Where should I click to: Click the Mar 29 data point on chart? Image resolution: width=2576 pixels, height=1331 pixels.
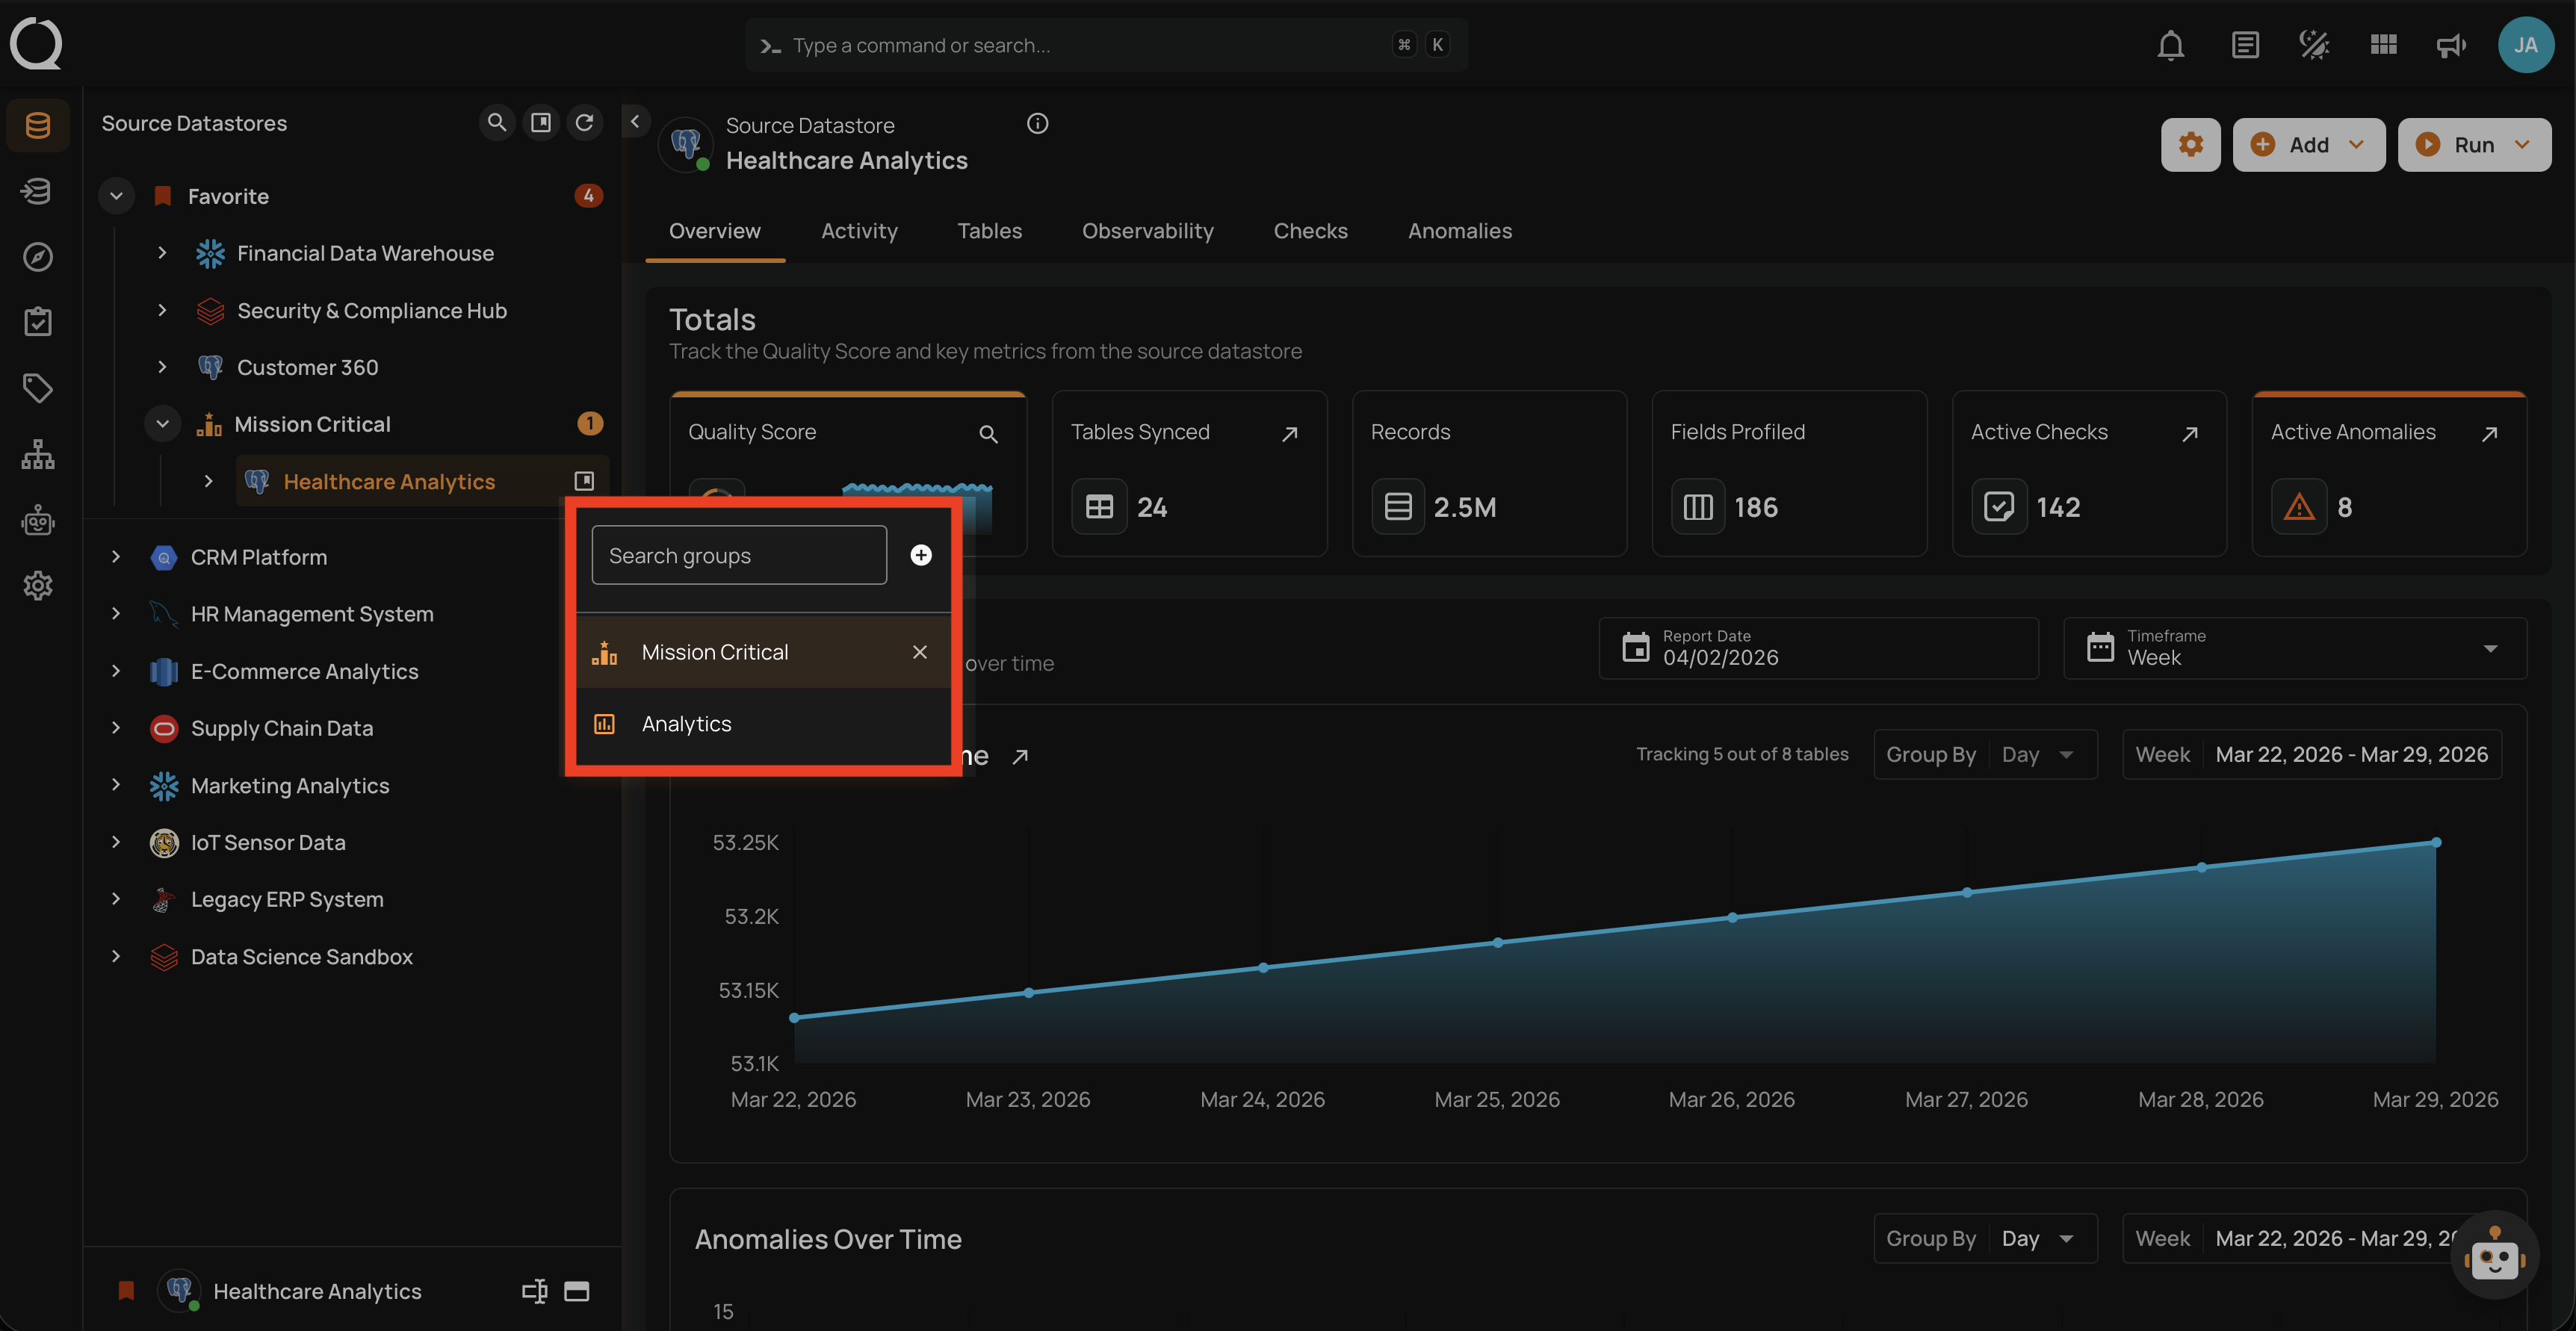[x=2436, y=842]
